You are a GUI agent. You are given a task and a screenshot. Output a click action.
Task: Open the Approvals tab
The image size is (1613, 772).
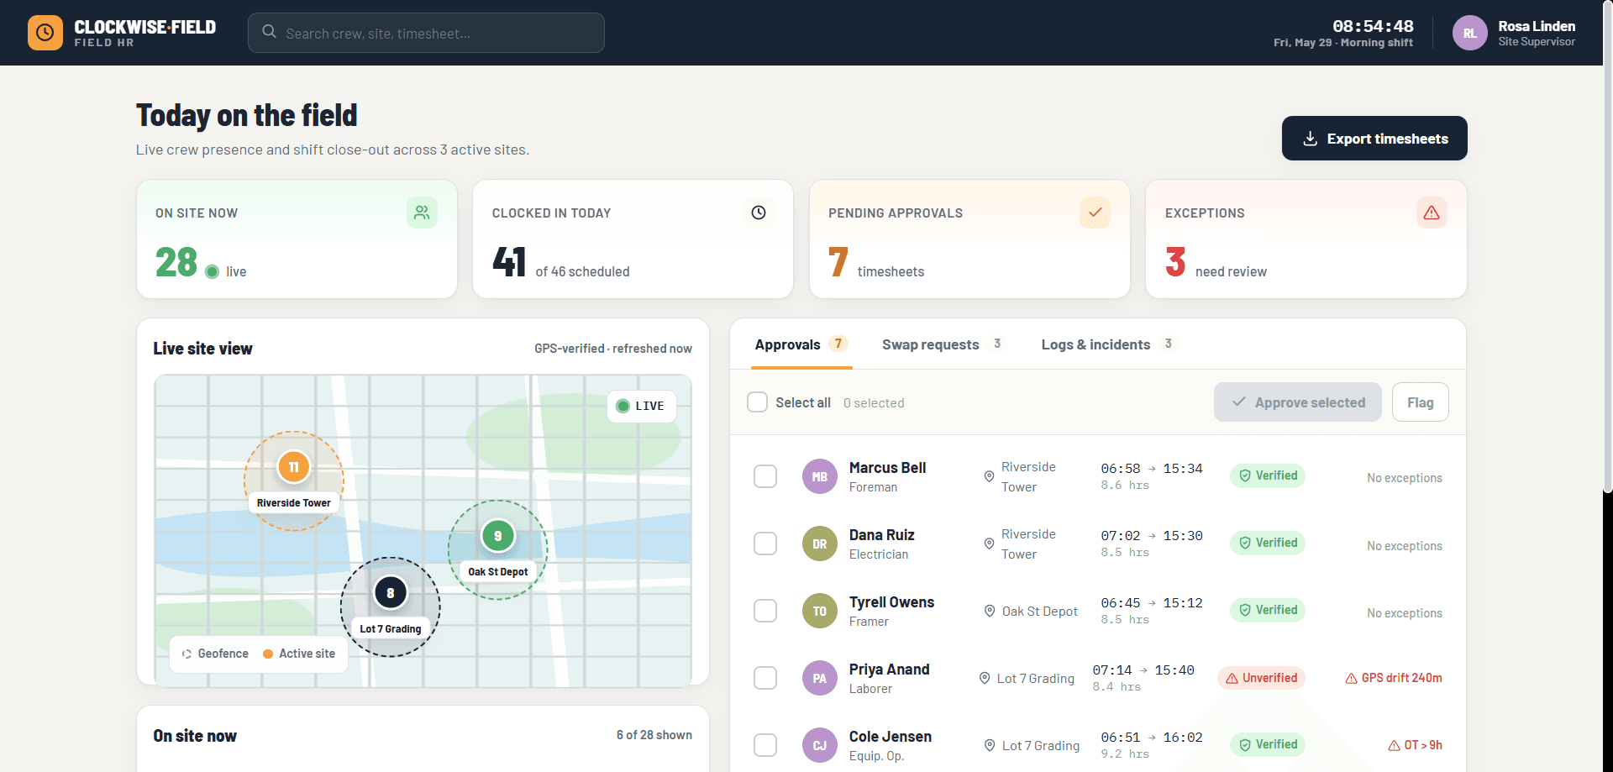pyautogui.click(x=801, y=344)
